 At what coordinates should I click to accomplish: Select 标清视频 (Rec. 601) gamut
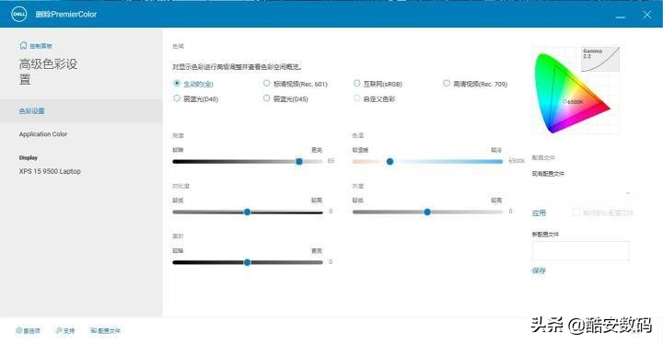(266, 84)
